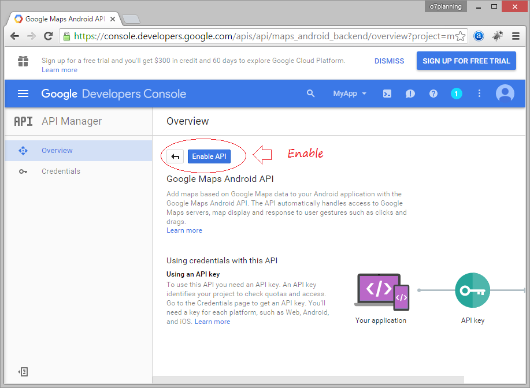The height and width of the screenshot is (388, 530).
Task: Click the teal API key circle icon
Action: [473, 290]
